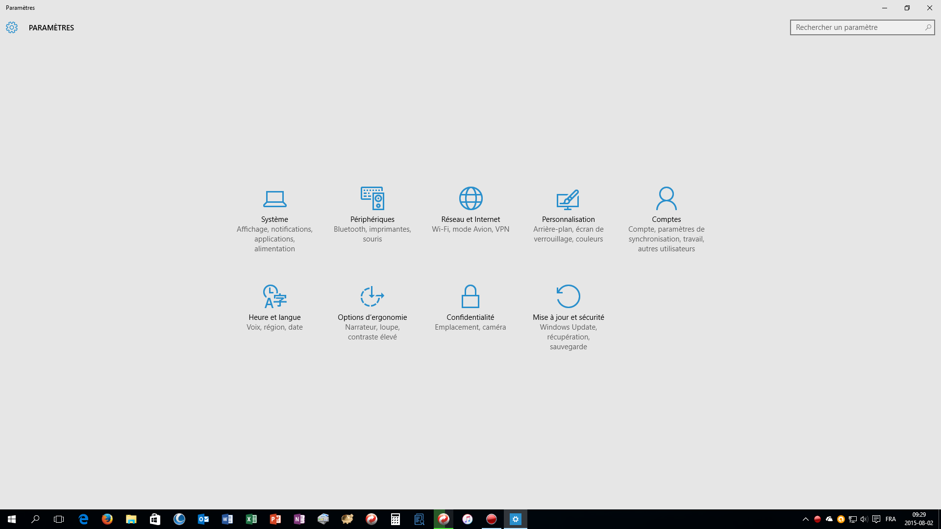Open the Comptes person icon
The height and width of the screenshot is (529, 941).
666,198
